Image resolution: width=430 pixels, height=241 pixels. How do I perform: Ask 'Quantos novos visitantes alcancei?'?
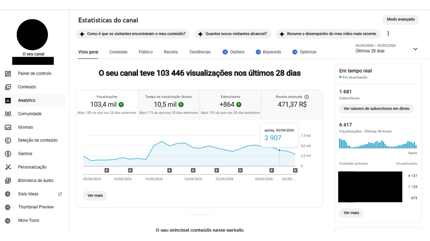(x=233, y=34)
